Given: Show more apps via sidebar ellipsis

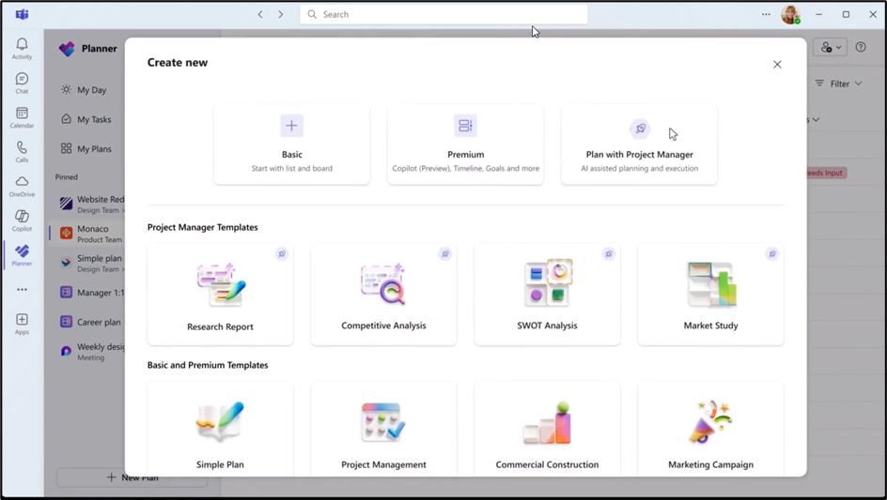Looking at the screenshot, I should tap(22, 289).
